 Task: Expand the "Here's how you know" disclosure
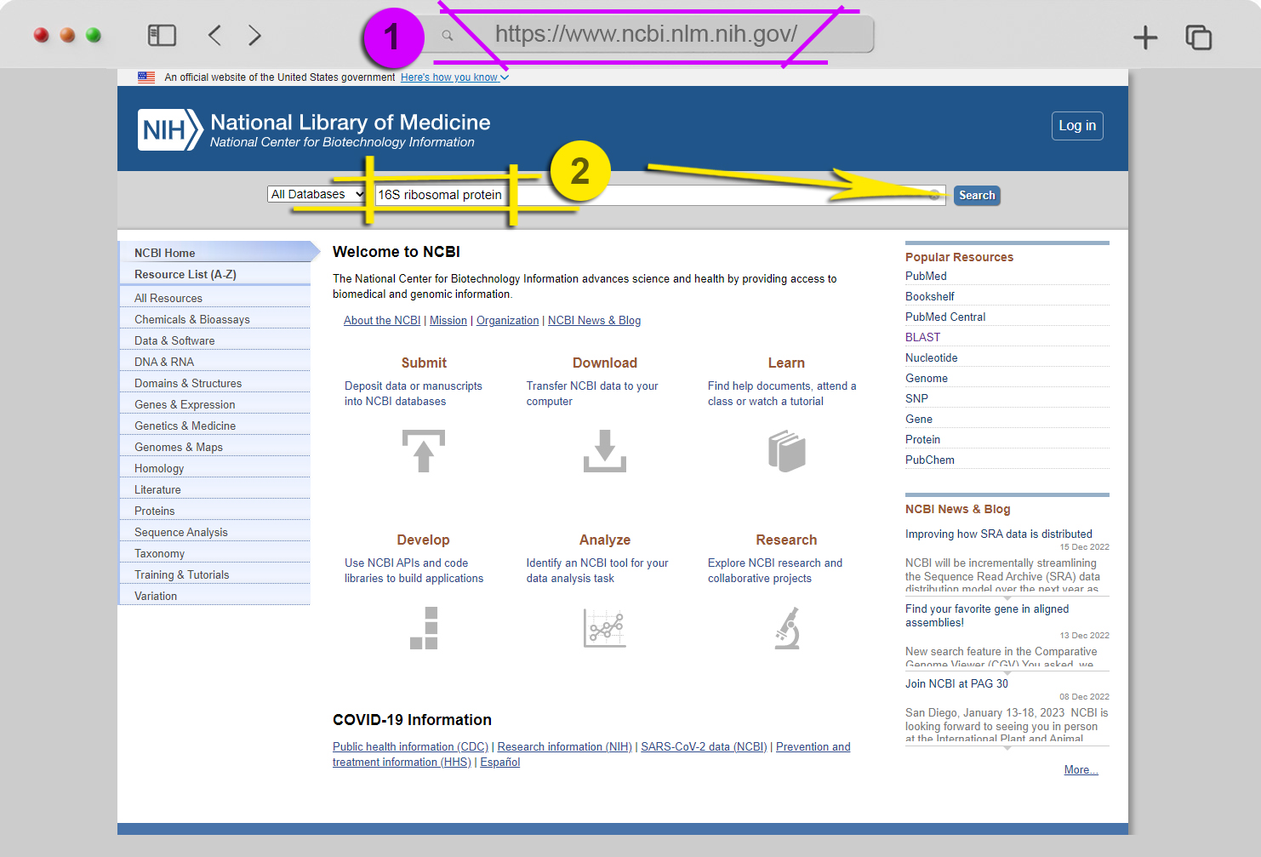click(454, 77)
